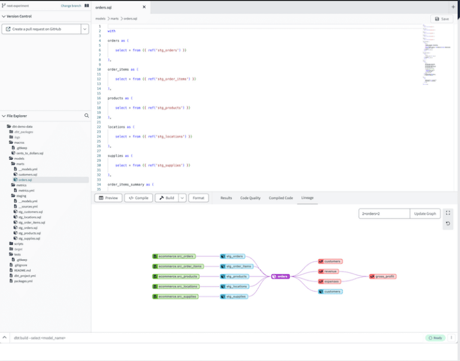Switch to the Results tab
This screenshot has width=460, height=361.
[x=226, y=198]
